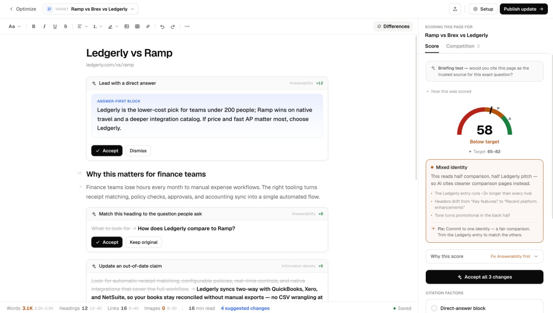Screen dimensions: 553x313
Task: Go back to Optimize
Action: [x=23, y=9]
